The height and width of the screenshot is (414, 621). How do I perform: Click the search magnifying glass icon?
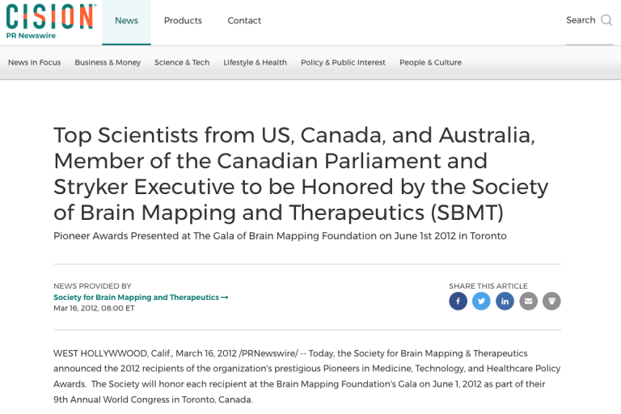[606, 20]
